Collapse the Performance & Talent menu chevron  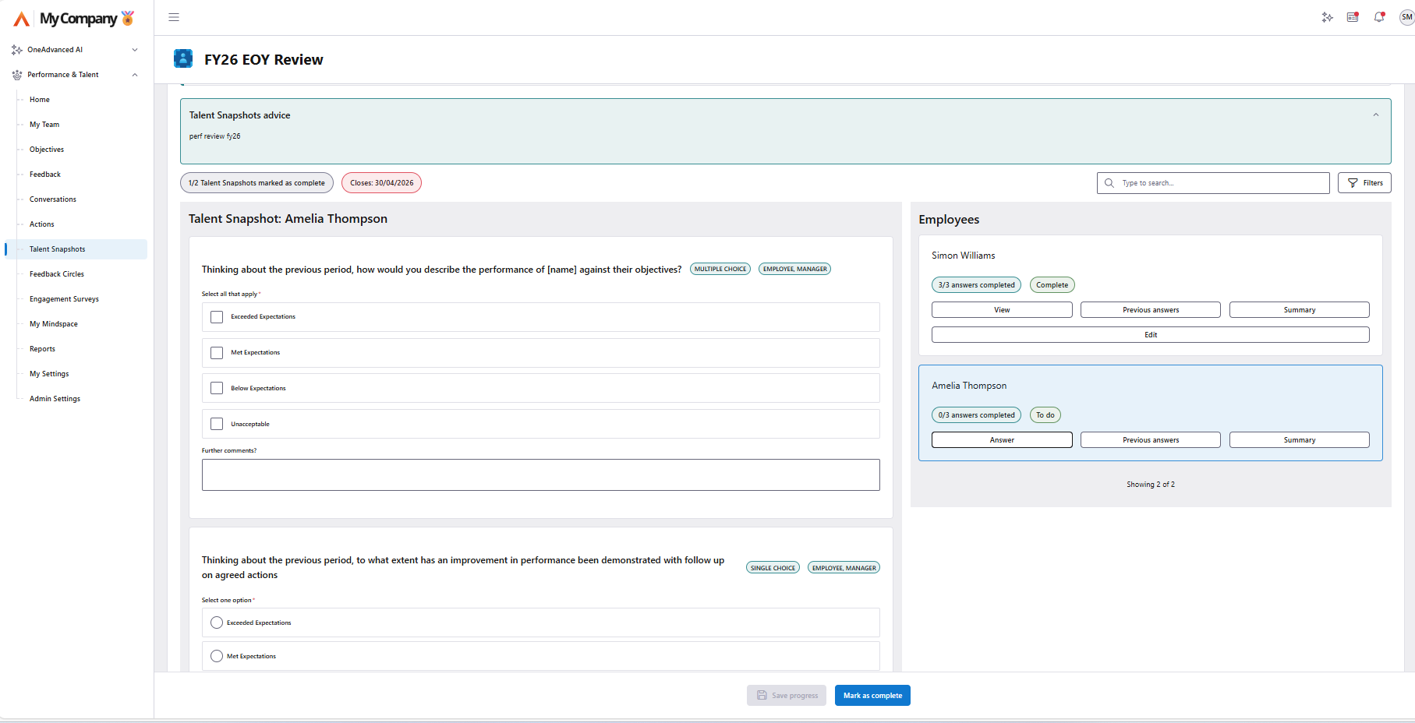[135, 75]
